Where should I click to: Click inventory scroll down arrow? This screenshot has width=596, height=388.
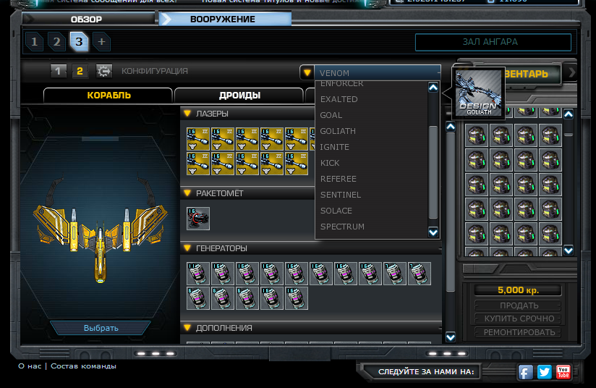(569, 250)
